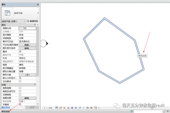Click the floor plan type thumbnail icon
This screenshot has width=170, height=113.
point(8,13)
